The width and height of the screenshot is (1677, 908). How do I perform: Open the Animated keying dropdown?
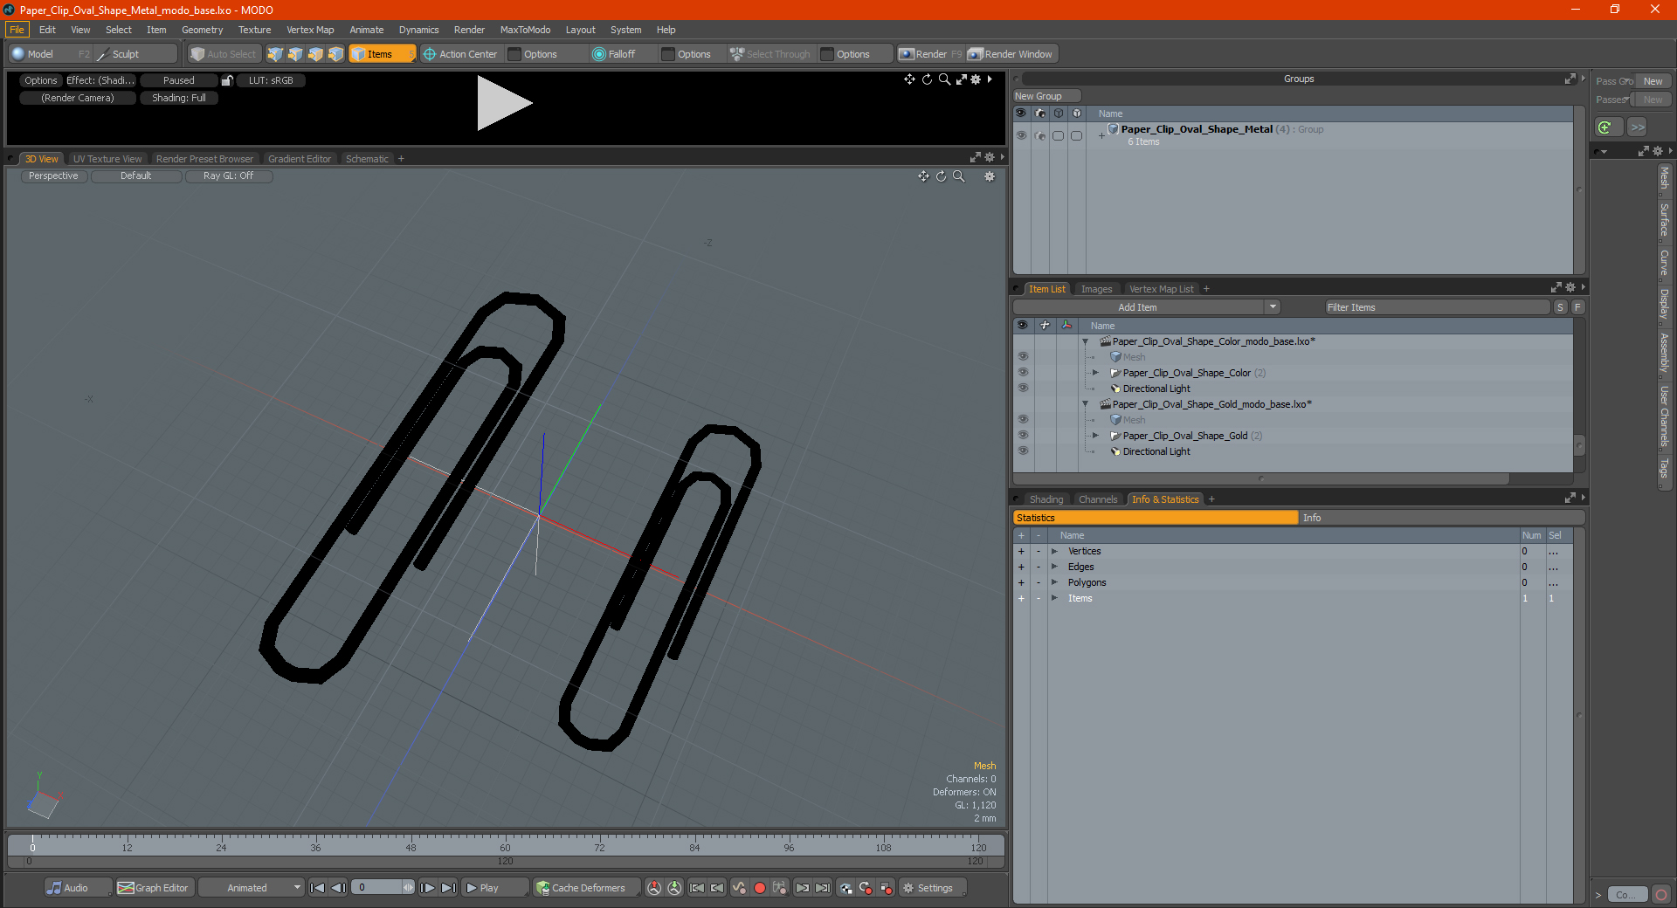pos(252,888)
